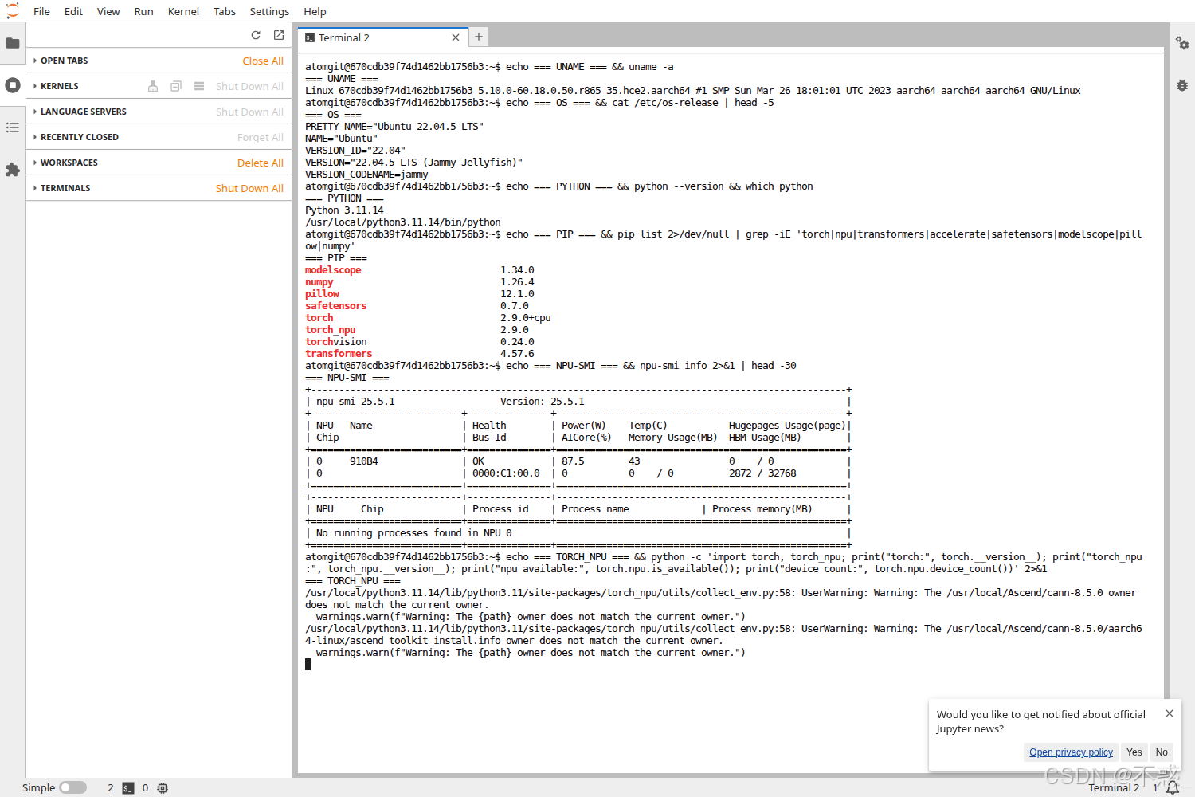Click the status bar terminal sessions icon
The image size is (1195, 797).
click(128, 788)
